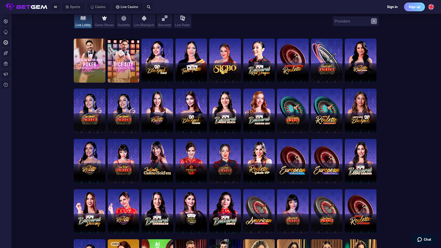Select the Live Blackjack tab
Image resolution: width=441 pixels, height=248 pixels.
coord(144,21)
